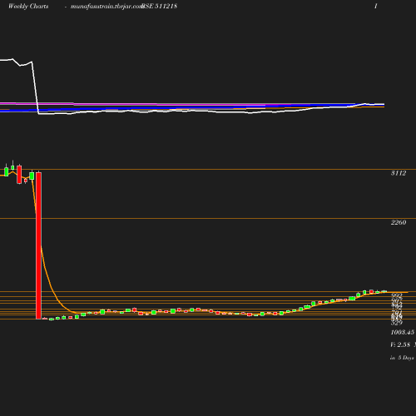Click the 'Weekly Charts' title text
416x416 pixels.
[28, 6]
